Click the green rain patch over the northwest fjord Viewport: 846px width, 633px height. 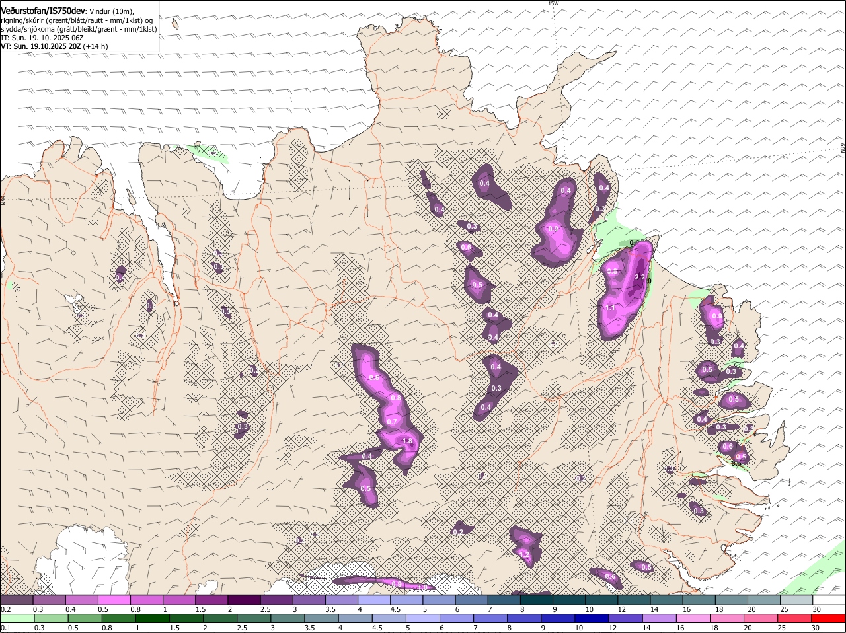207,153
